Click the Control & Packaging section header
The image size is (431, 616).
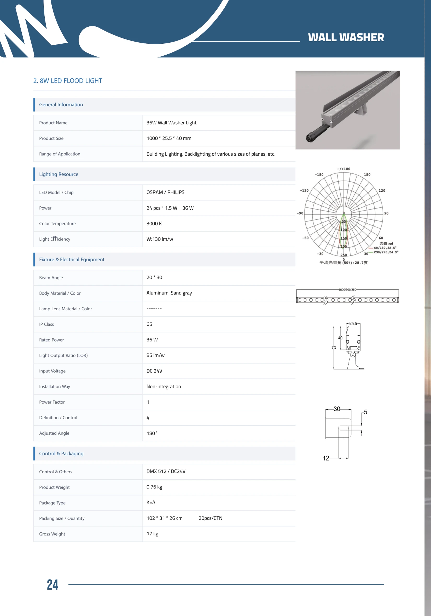(x=164, y=454)
